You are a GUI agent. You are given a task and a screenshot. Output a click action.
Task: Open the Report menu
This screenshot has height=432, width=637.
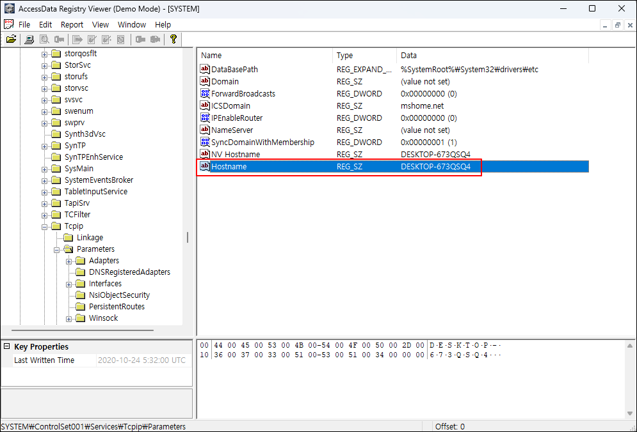72,25
